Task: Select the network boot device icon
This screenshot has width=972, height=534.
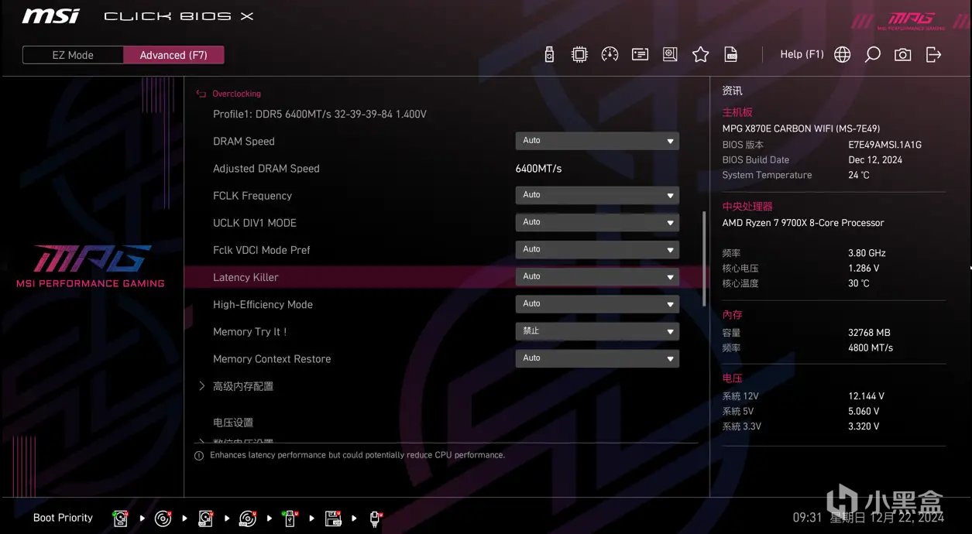Action: [x=376, y=518]
